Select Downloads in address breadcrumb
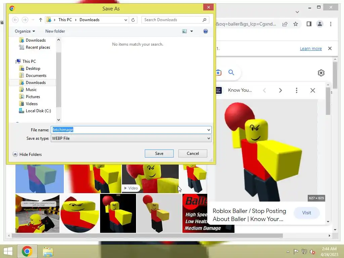344x258 pixels. coord(89,20)
